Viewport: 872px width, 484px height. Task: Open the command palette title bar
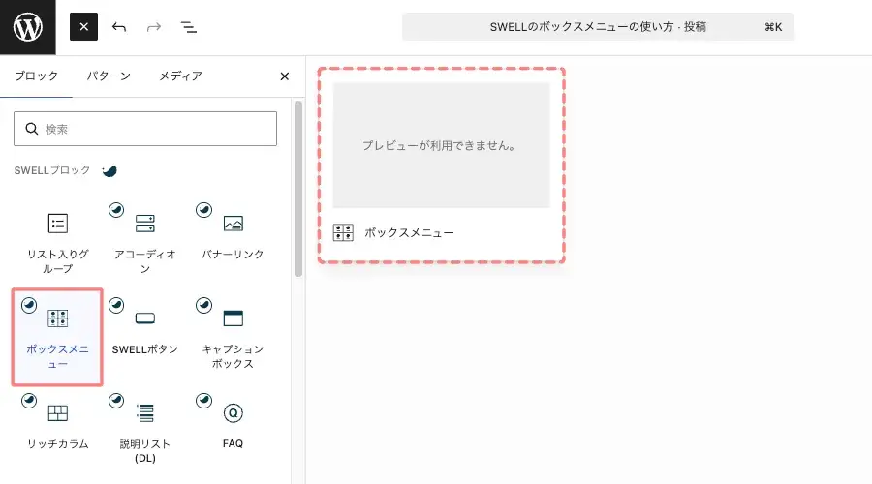[x=598, y=27]
